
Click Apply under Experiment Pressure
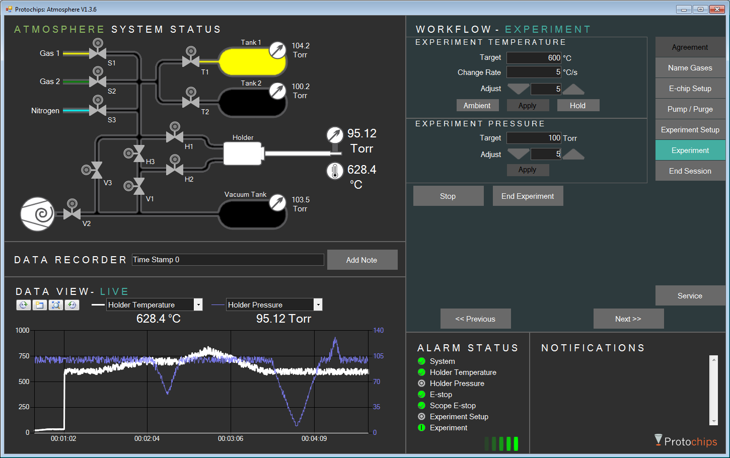pos(528,170)
